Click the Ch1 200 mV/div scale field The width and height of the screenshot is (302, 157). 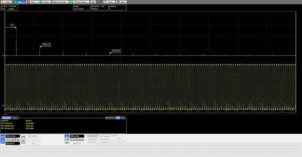coord(12,135)
